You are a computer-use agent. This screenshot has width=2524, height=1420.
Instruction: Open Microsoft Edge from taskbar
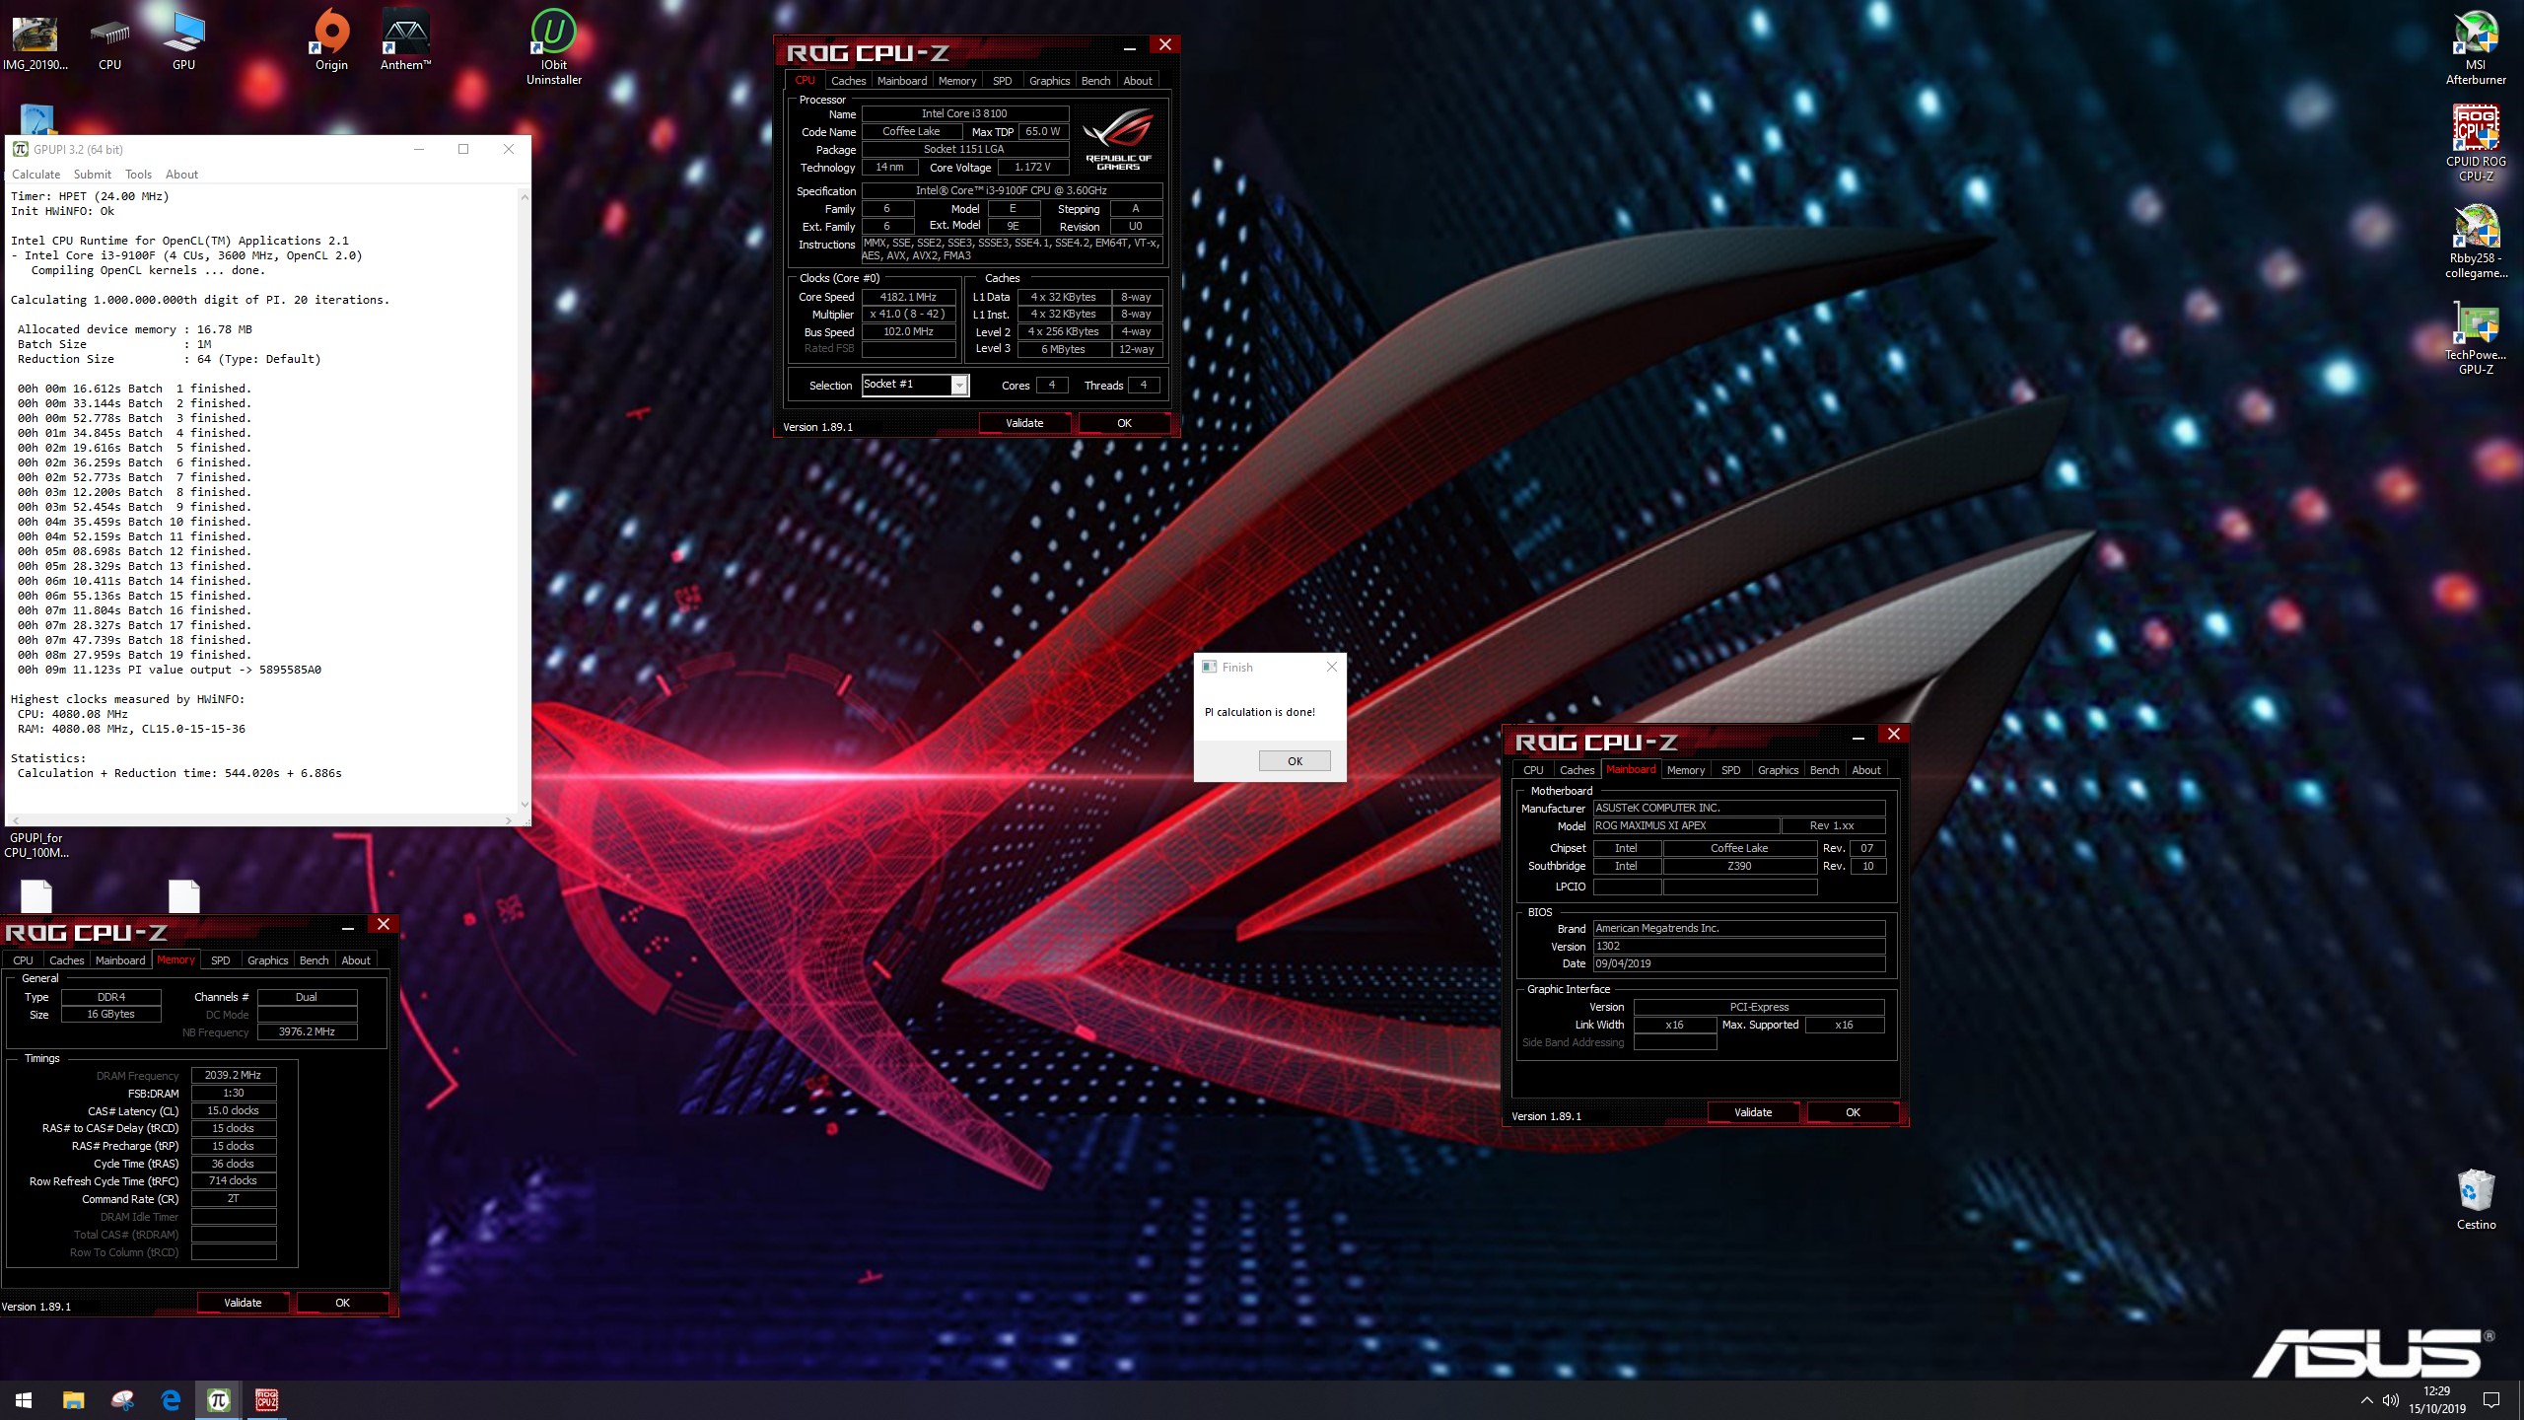171,1399
